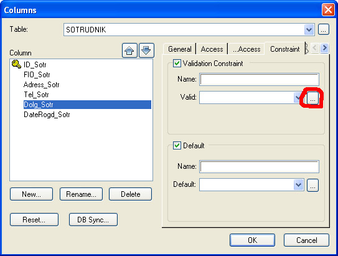Screen dimensions: 338x256
Task: Select the Adress_Sotr column
Action: [41, 85]
